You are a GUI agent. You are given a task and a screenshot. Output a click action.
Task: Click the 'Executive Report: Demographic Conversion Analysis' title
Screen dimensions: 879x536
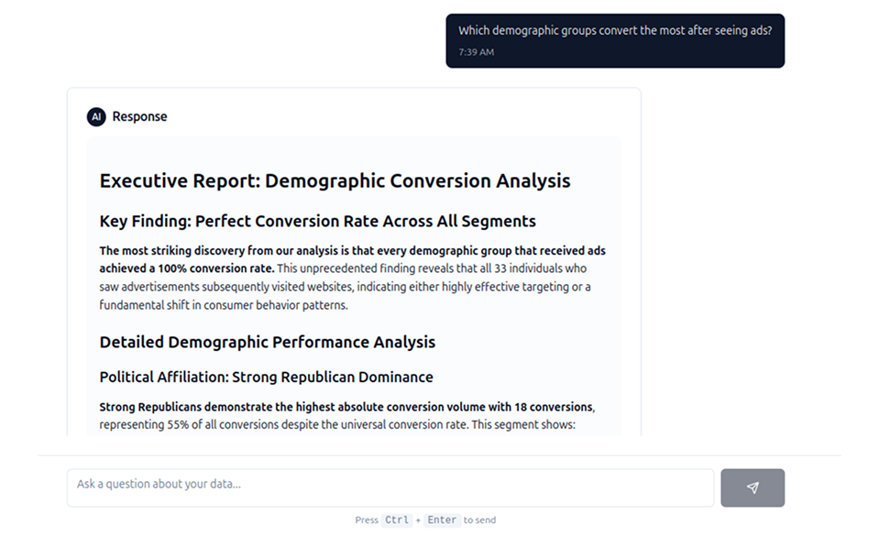pos(335,180)
